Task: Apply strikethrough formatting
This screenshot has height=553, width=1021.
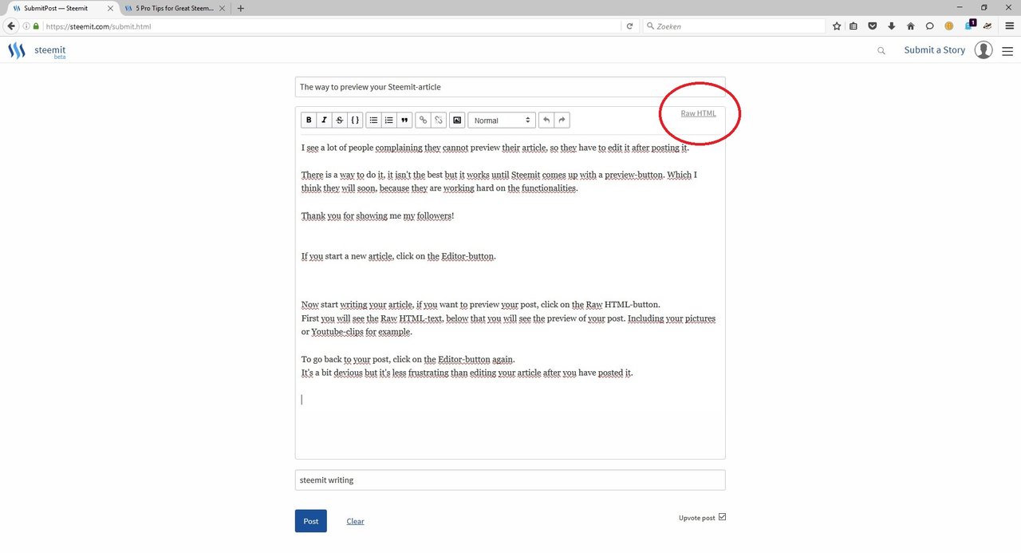Action: tap(340, 120)
